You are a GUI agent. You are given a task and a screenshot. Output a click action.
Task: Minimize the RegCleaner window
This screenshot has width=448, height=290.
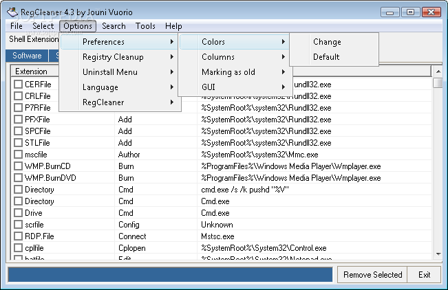pyautogui.click(x=390, y=12)
